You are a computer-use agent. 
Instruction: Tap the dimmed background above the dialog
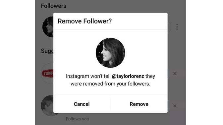coord(110,6)
